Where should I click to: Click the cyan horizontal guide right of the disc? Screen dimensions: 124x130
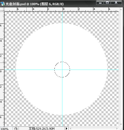(x=113, y=70)
